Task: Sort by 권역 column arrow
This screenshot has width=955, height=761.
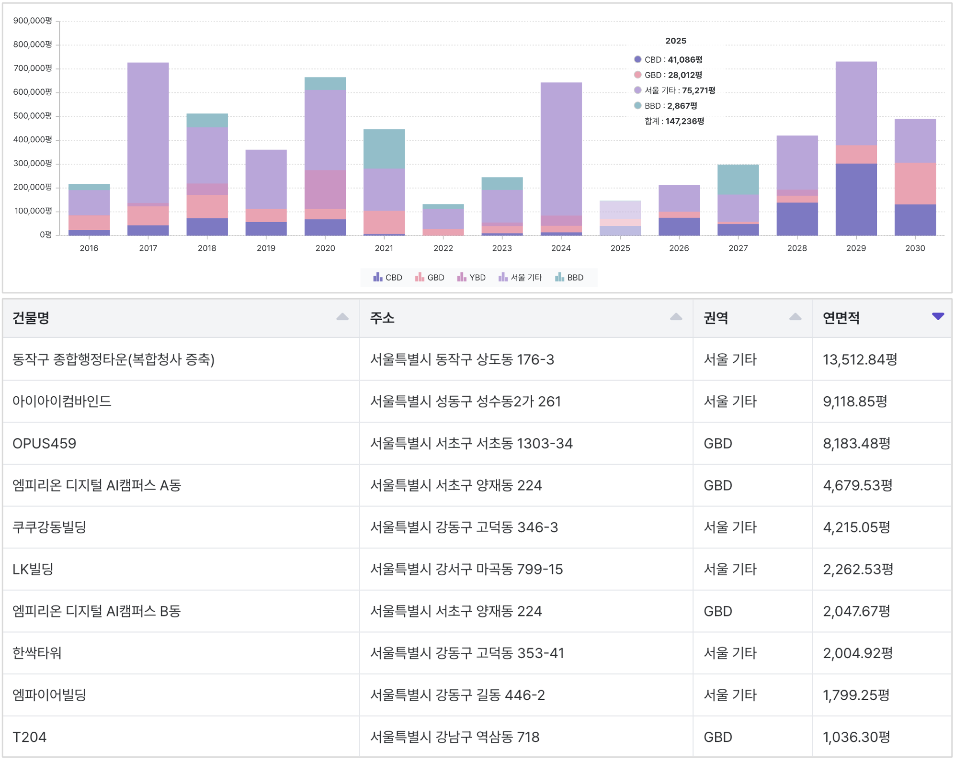Action: tap(795, 317)
